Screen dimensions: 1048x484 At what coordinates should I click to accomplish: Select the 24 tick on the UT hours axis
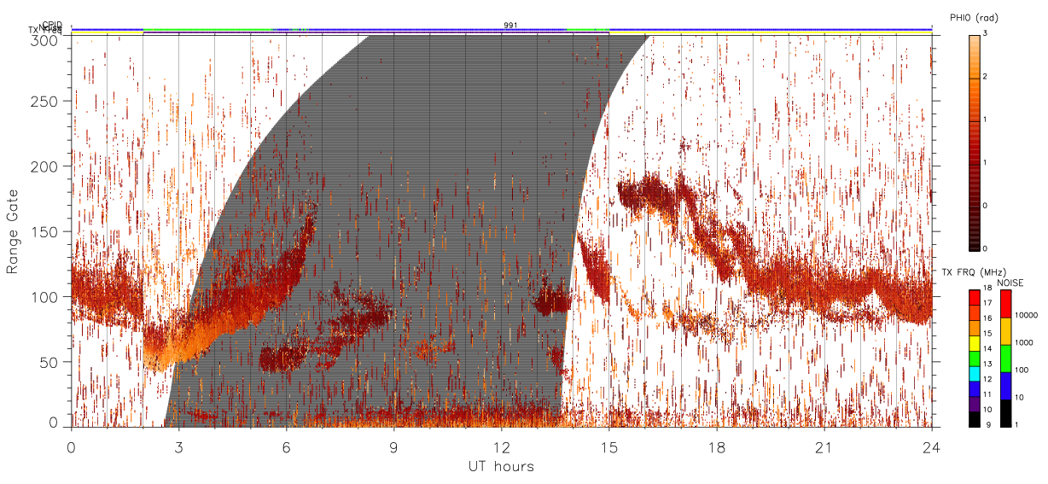click(932, 446)
